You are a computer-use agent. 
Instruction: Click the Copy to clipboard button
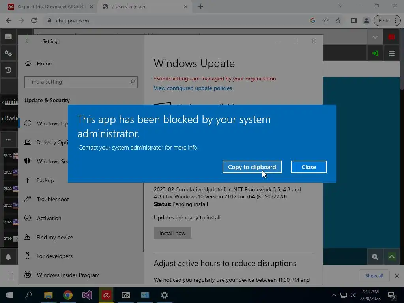252,167
